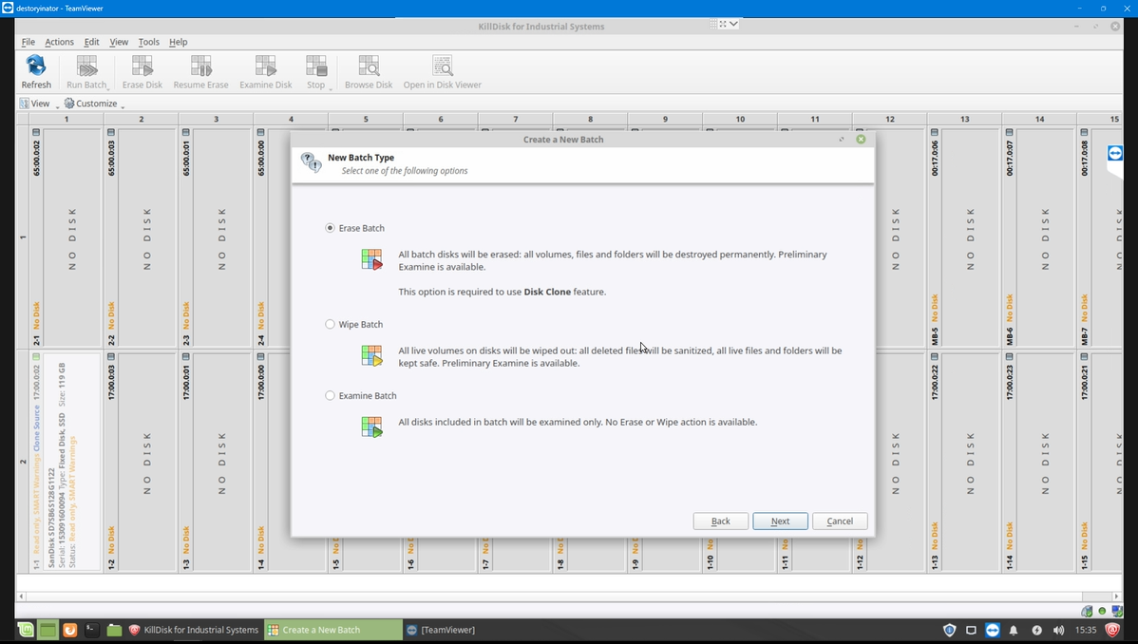Open the terminal from the taskbar
Screen dimensions: 1138x644
click(91, 630)
